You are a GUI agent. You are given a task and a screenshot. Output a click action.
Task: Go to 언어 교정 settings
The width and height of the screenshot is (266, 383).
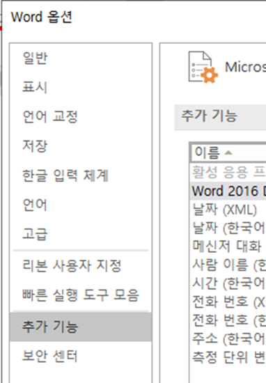[x=81, y=116]
